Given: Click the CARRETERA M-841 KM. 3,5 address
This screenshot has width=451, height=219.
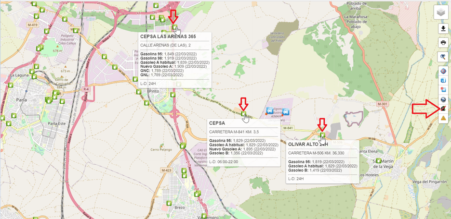Looking at the screenshot, I should click(x=234, y=132).
